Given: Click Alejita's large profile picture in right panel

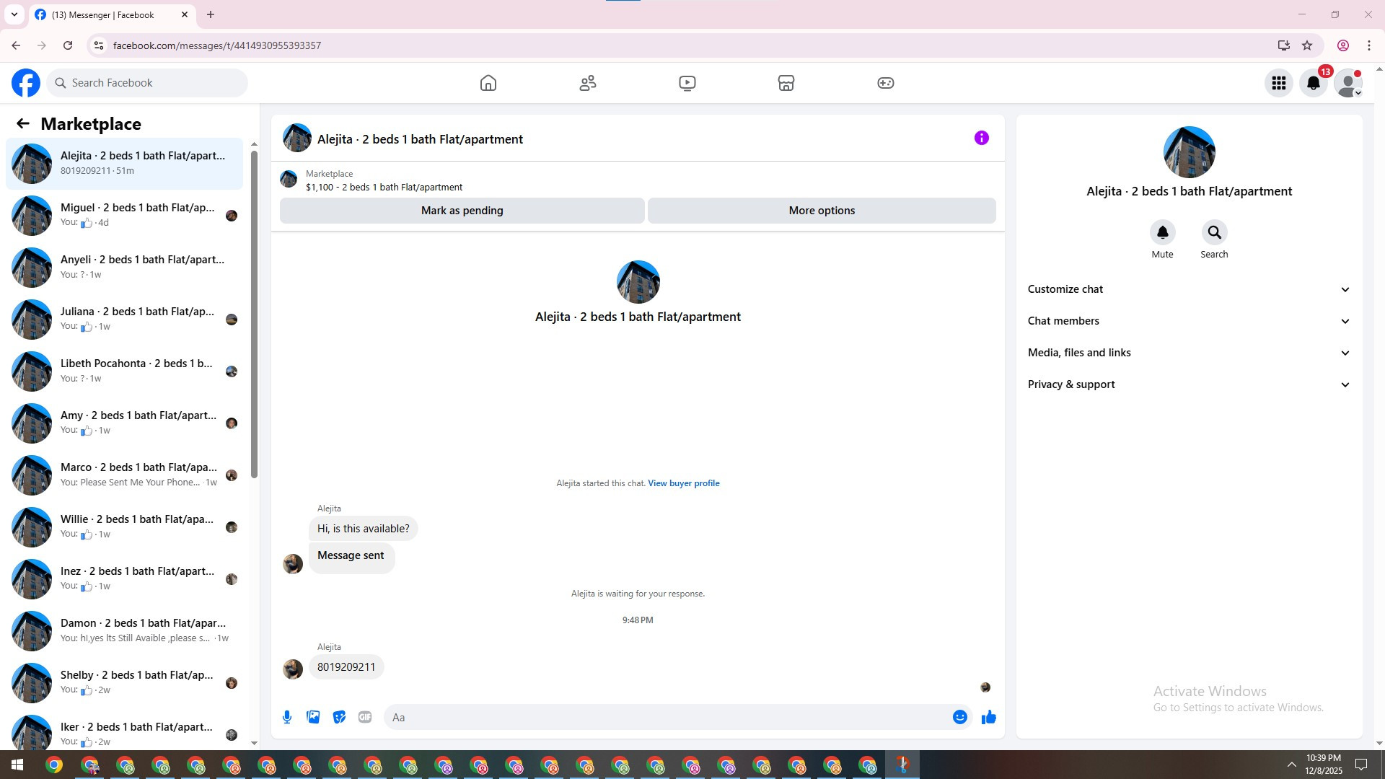Looking at the screenshot, I should [1189, 152].
